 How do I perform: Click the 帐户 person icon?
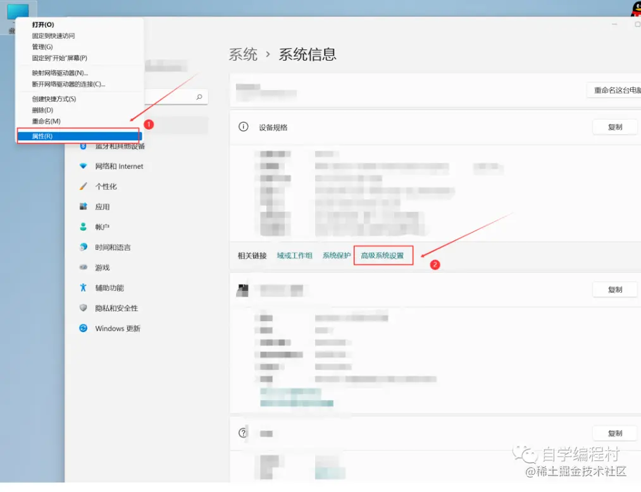[x=84, y=227]
